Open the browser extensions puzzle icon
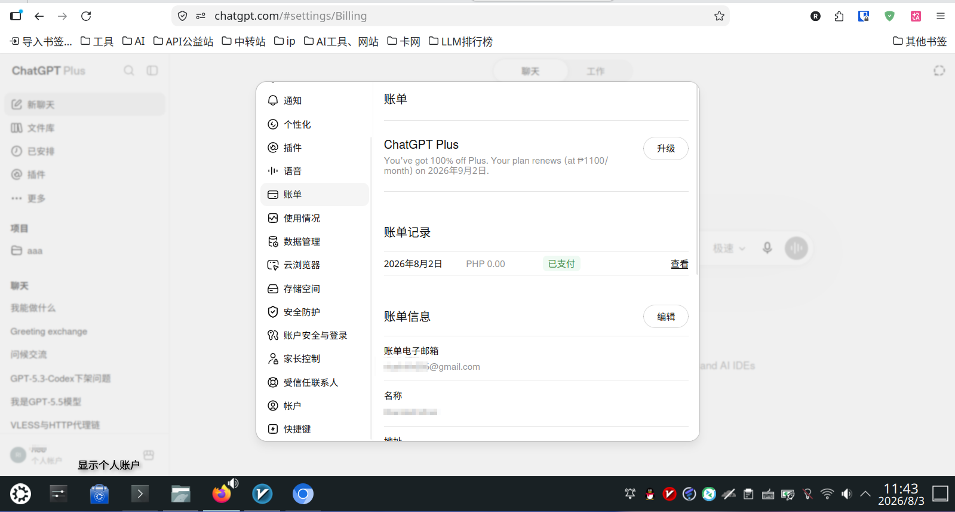This screenshot has width=955, height=512. 839,16
